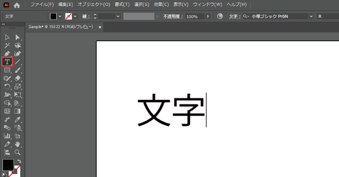The height and width of the screenshot is (177, 339).
Task: Reset to default fill and stroke
Action: (x=4, y=175)
